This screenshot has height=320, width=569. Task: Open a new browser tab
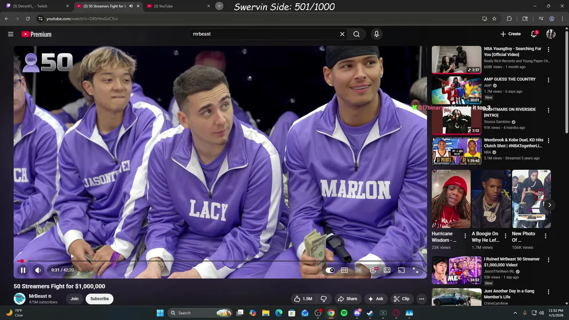coord(219,6)
